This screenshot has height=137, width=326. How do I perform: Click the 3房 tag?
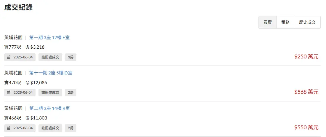click(71, 57)
